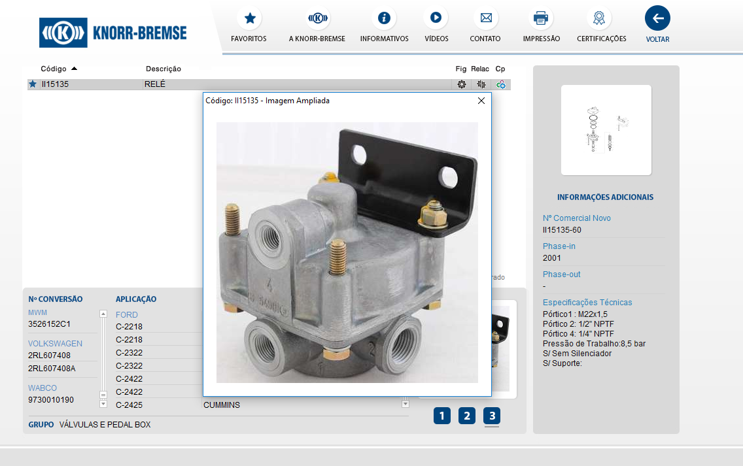Click the Cp components icon
This screenshot has width=743, height=466.
pyautogui.click(x=500, y=84)
